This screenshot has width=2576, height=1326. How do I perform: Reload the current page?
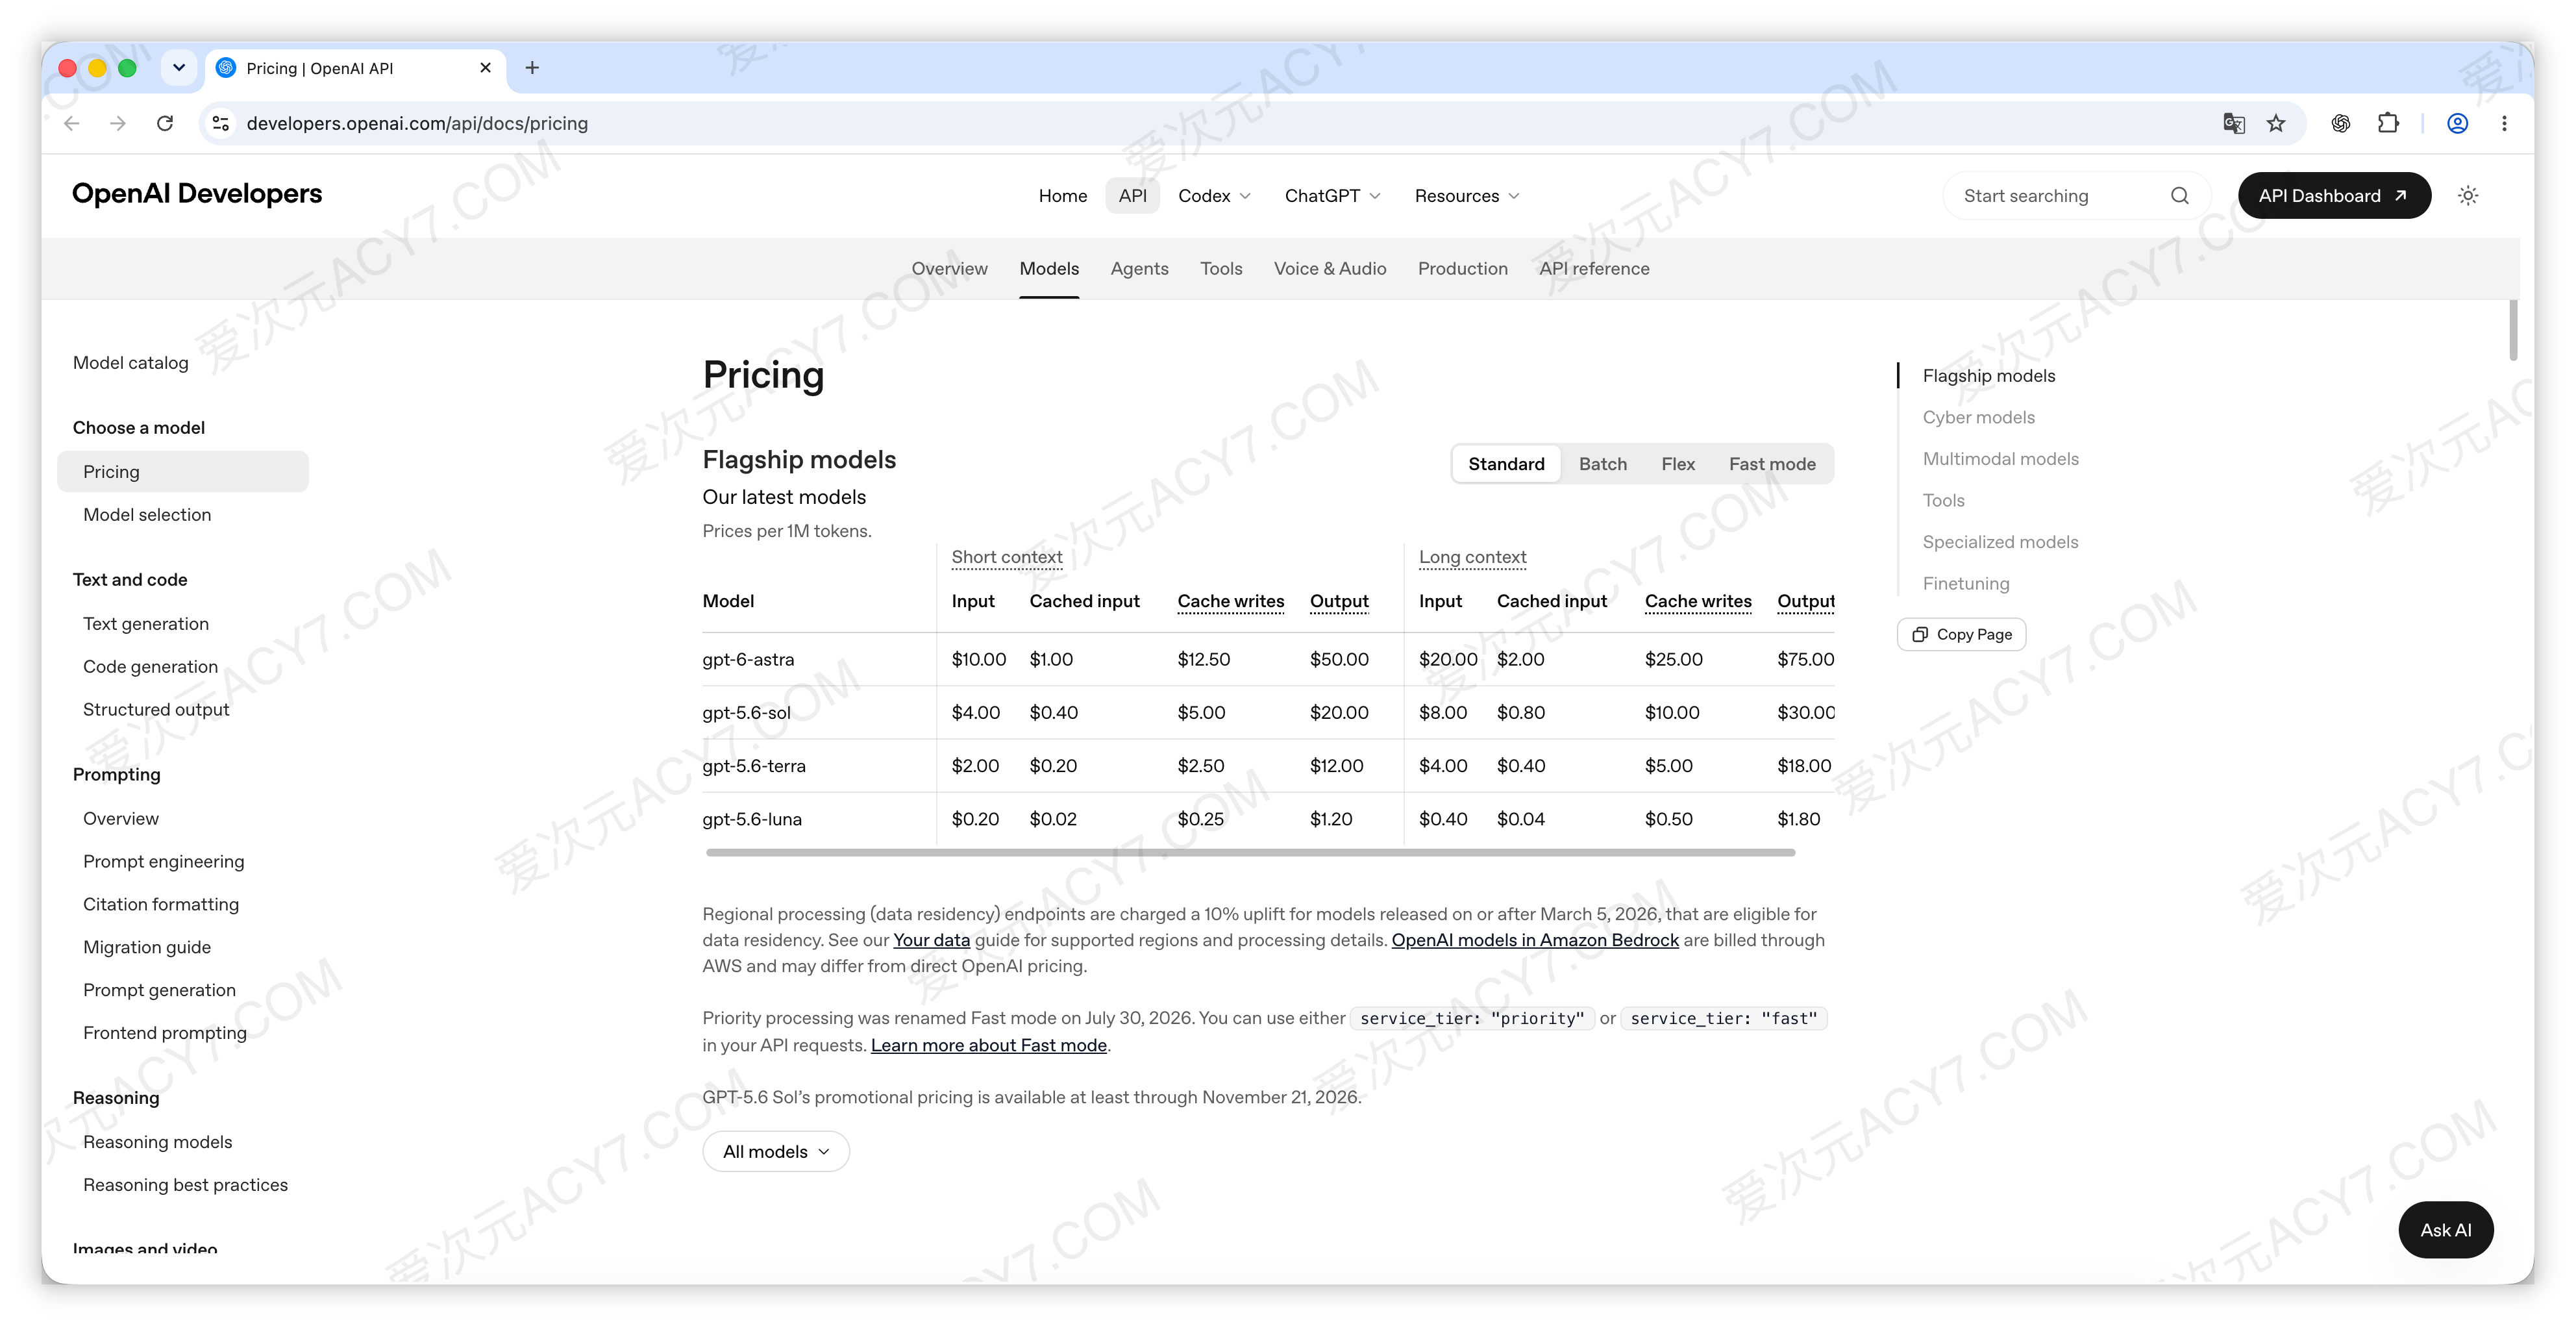[165, 123]
